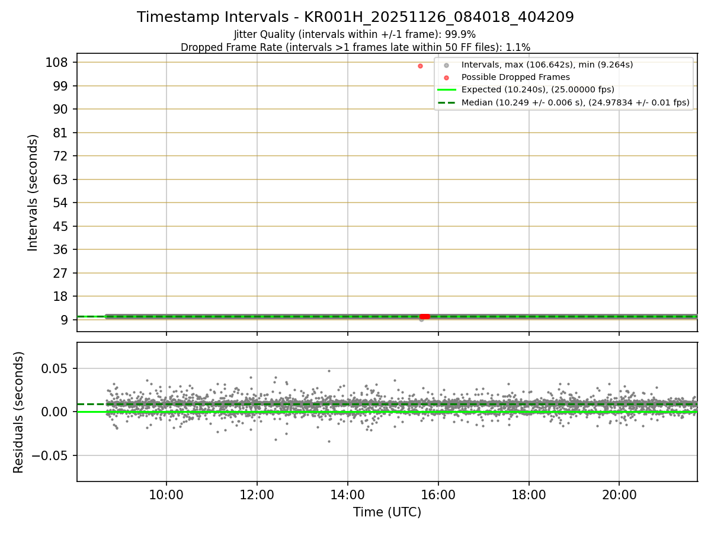Click the solid green line legend sample
This screenshot has height=533, width=711.
tap(446, 90)
